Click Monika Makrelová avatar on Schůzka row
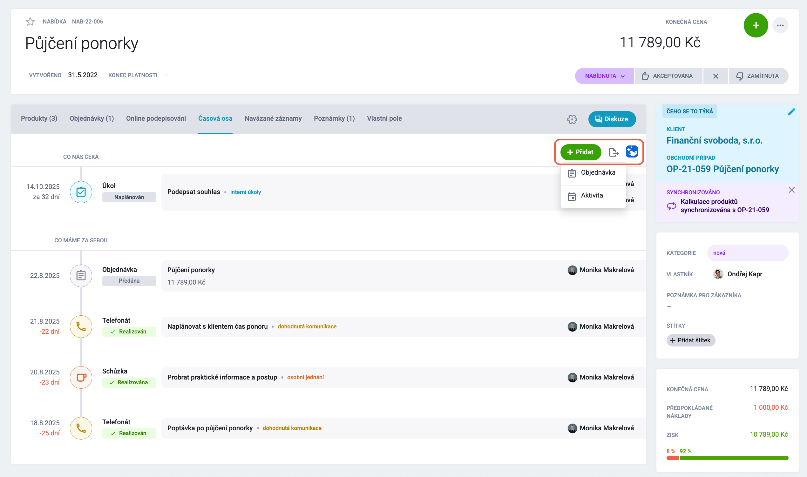This screenshot has height=477, width=807. point(572,377)
